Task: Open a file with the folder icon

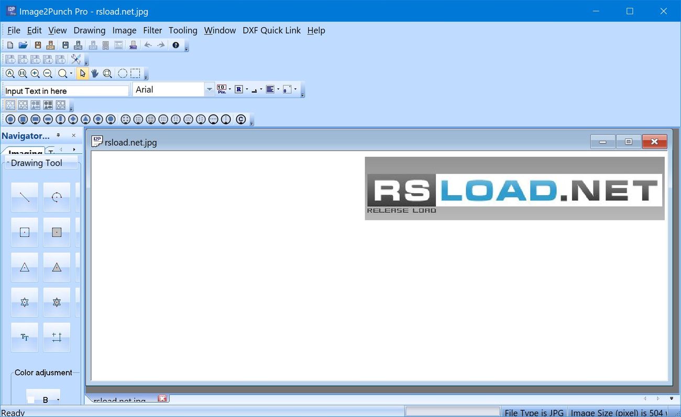Action: 23,46
